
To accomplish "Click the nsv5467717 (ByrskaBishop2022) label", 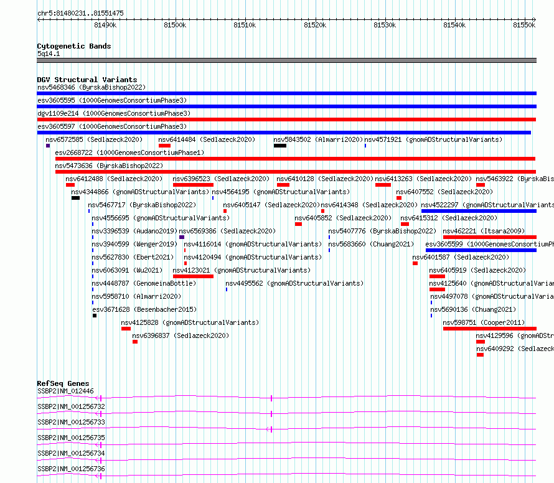I will point(142,205).
